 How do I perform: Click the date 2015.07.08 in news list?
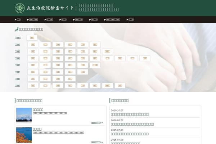click(117, 140)
